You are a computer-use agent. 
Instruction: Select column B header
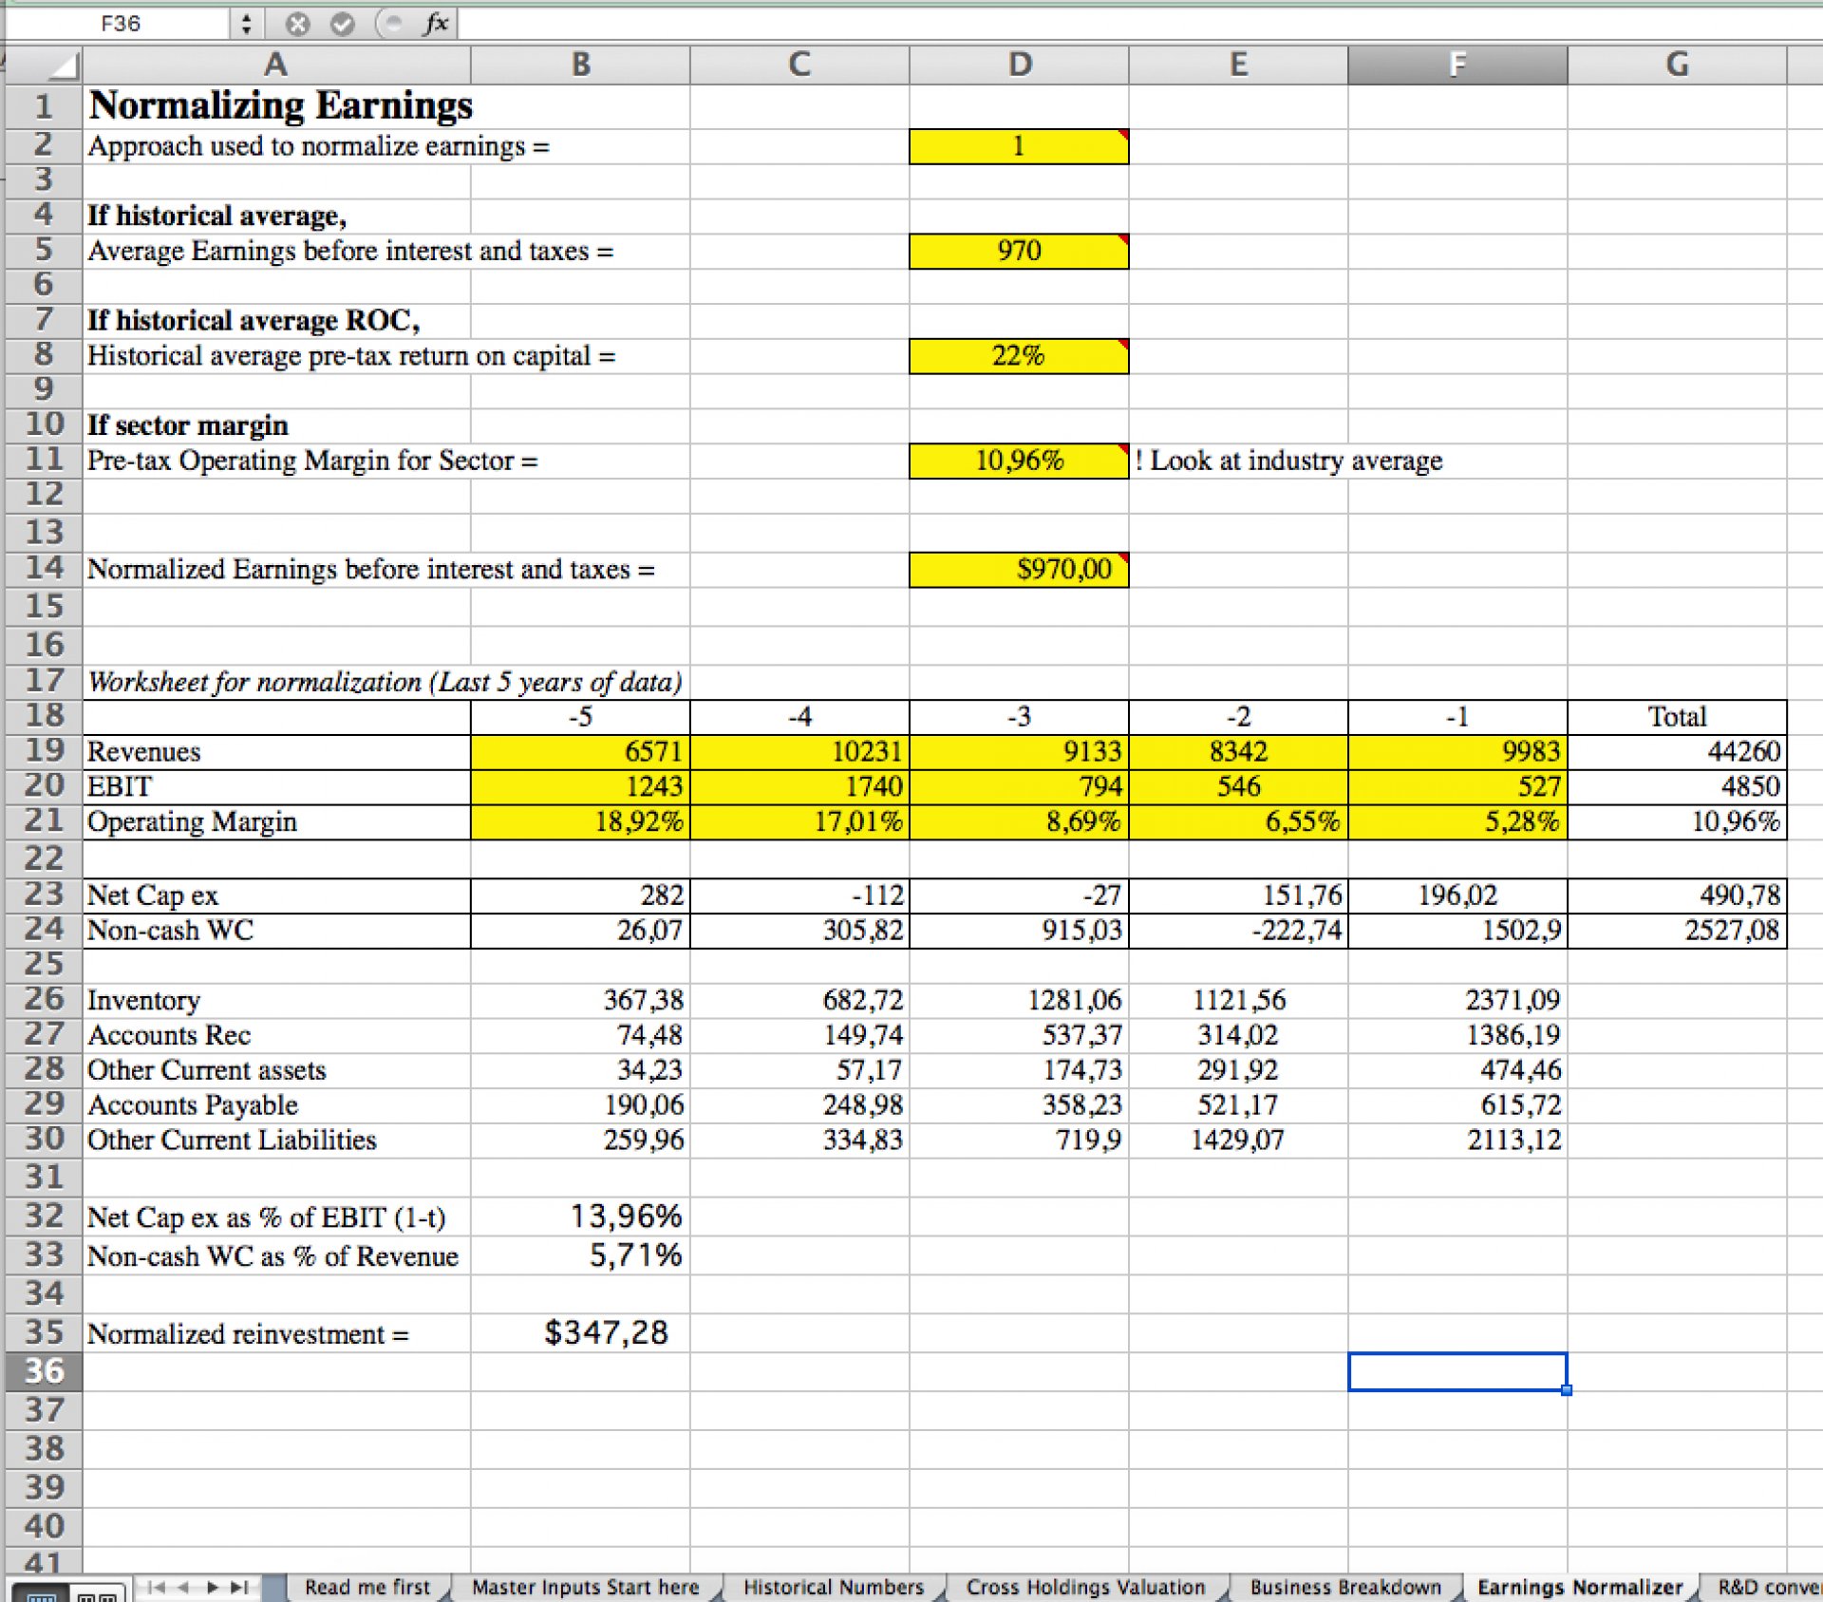pos(580,65)
